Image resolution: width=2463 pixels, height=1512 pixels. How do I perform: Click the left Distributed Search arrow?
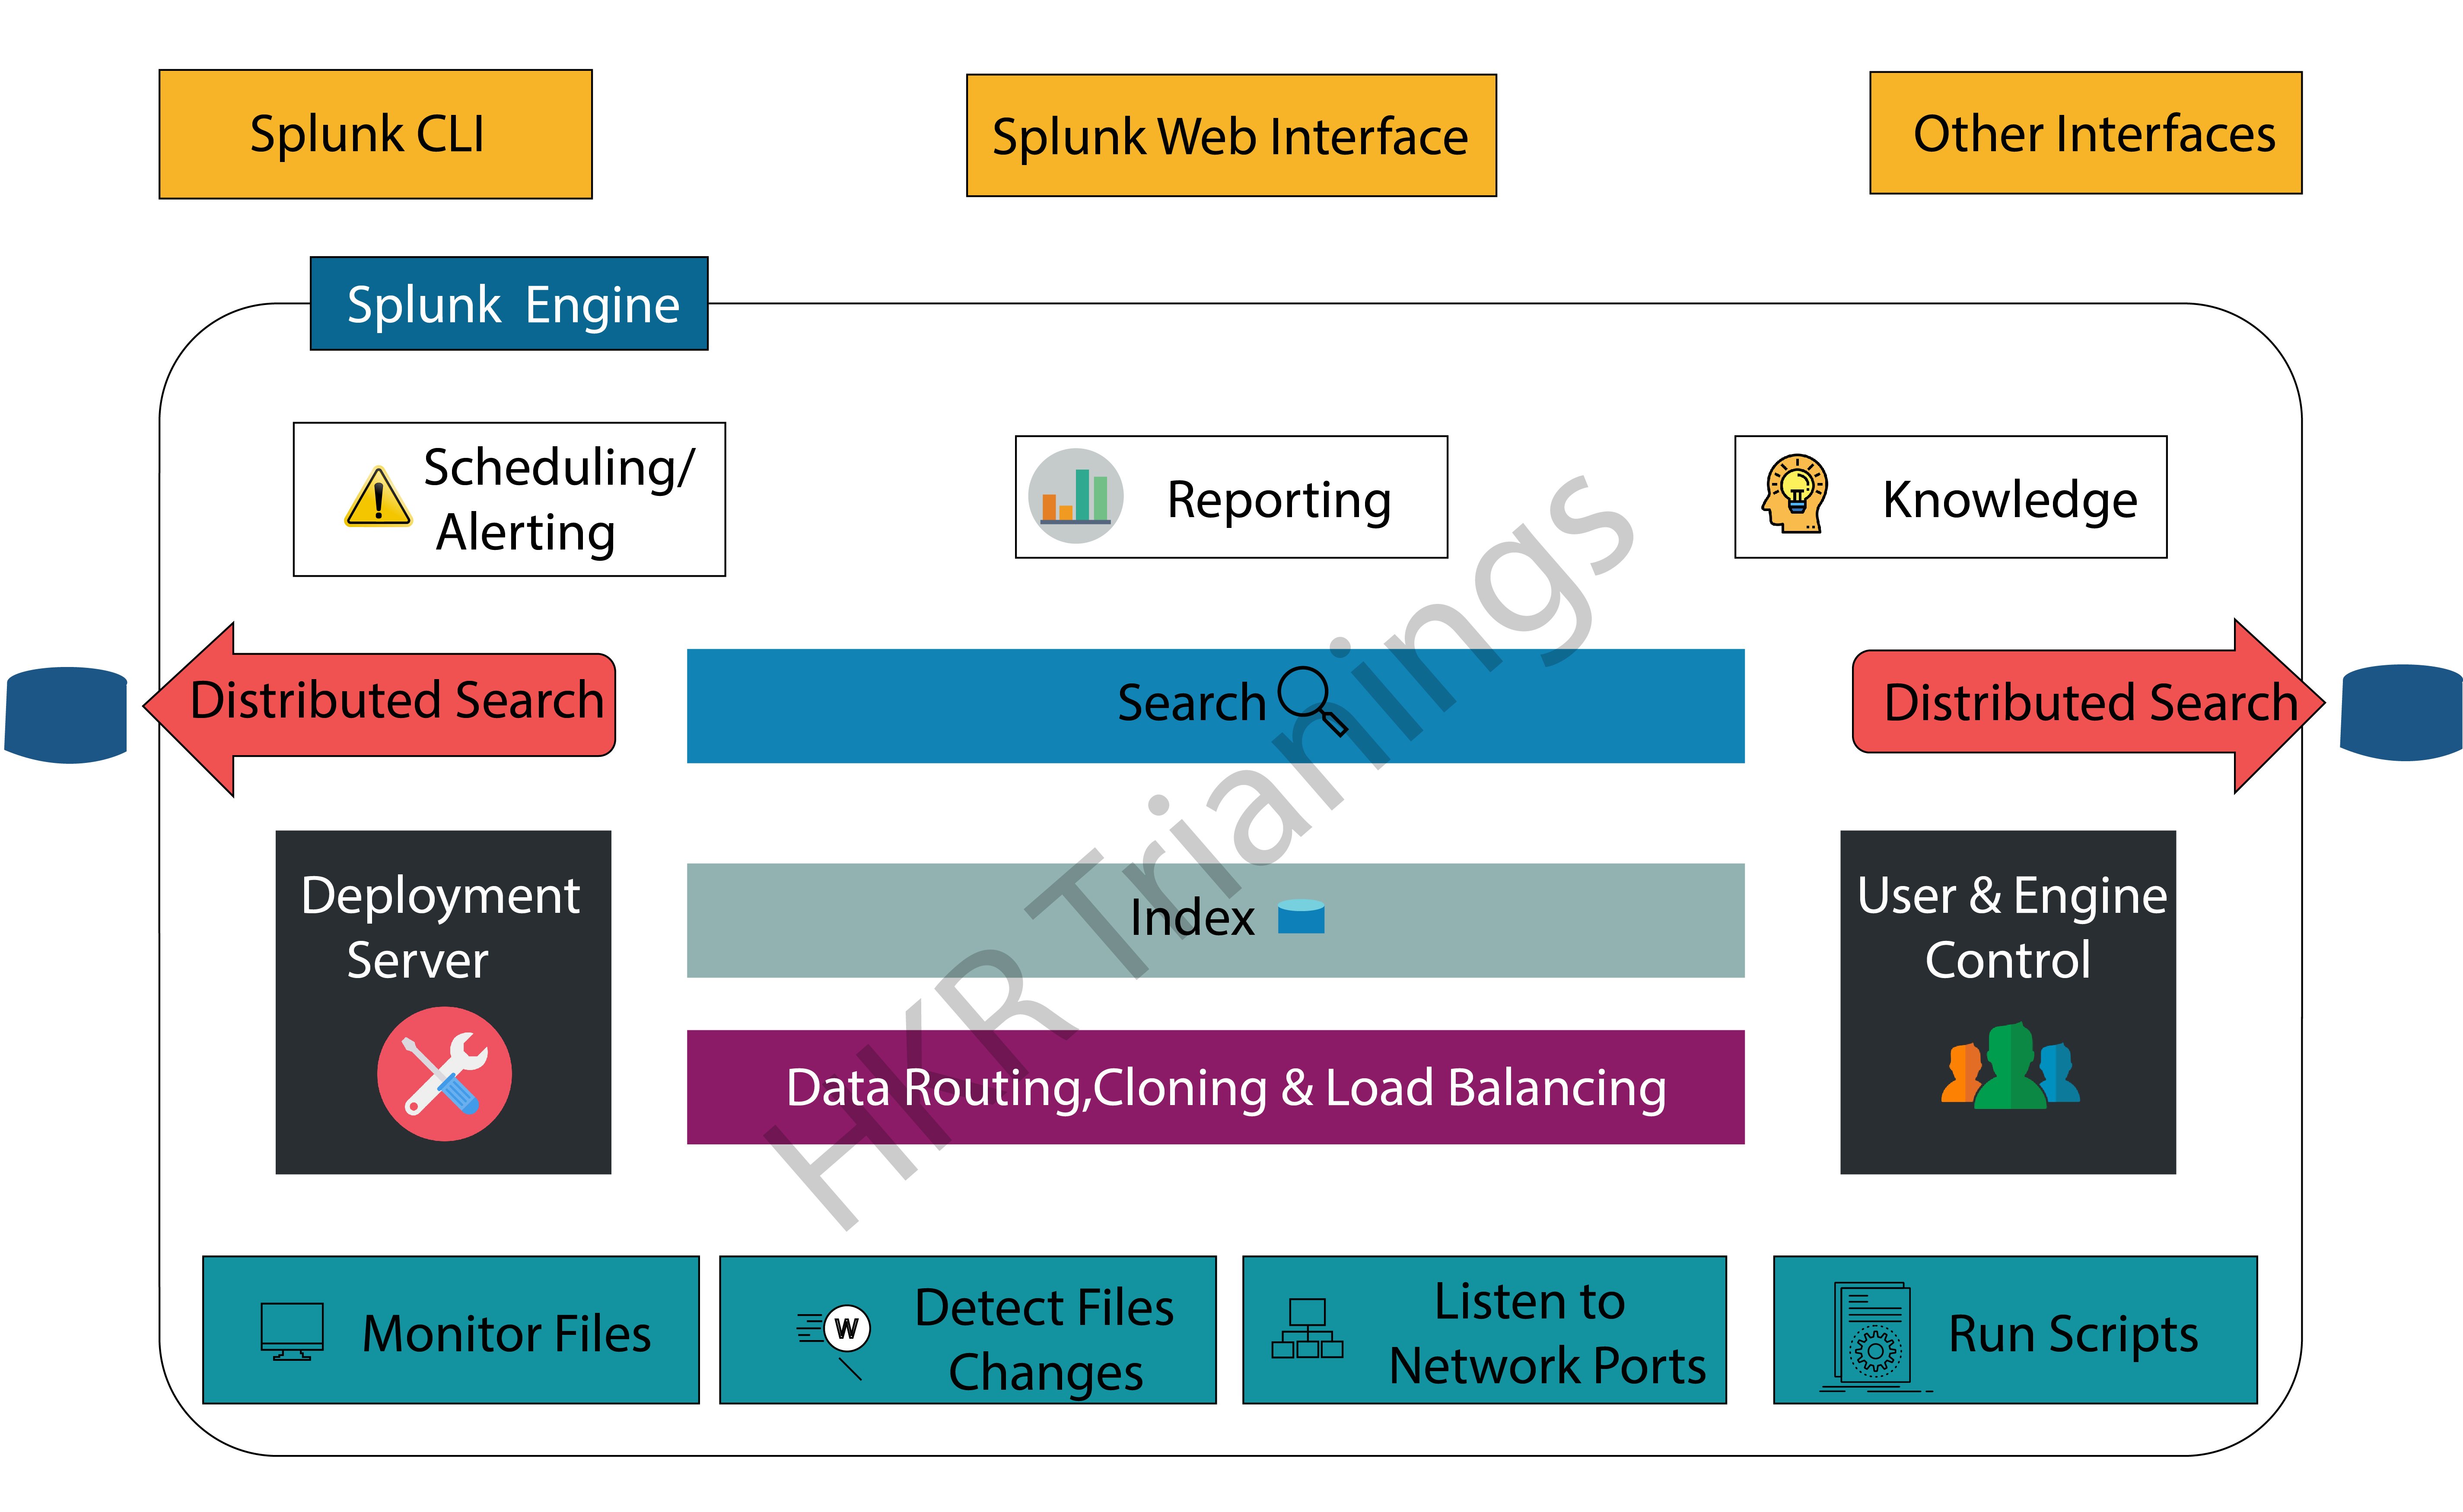pos(380,709)
